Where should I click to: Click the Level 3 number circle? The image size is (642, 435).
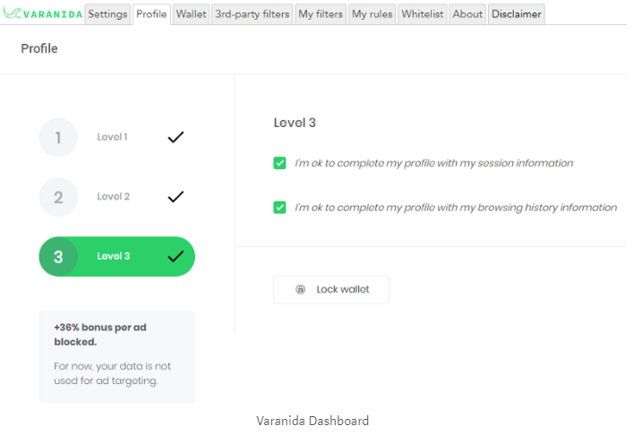pos(58,257)
